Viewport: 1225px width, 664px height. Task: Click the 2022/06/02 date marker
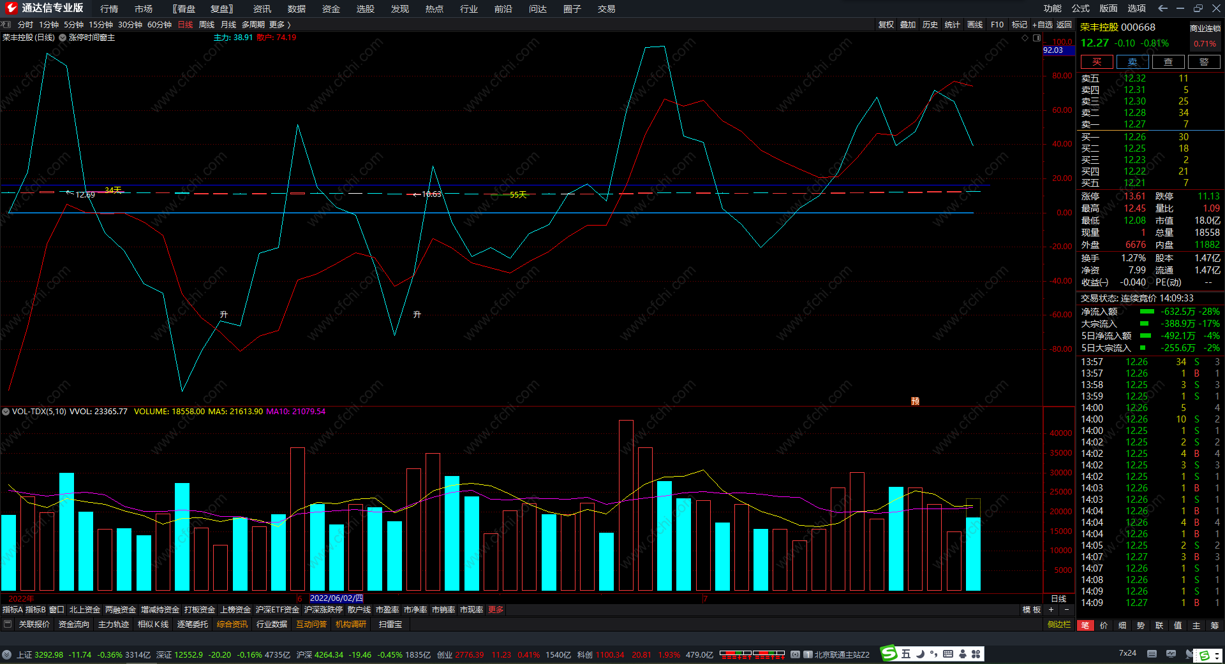(336, 598)
